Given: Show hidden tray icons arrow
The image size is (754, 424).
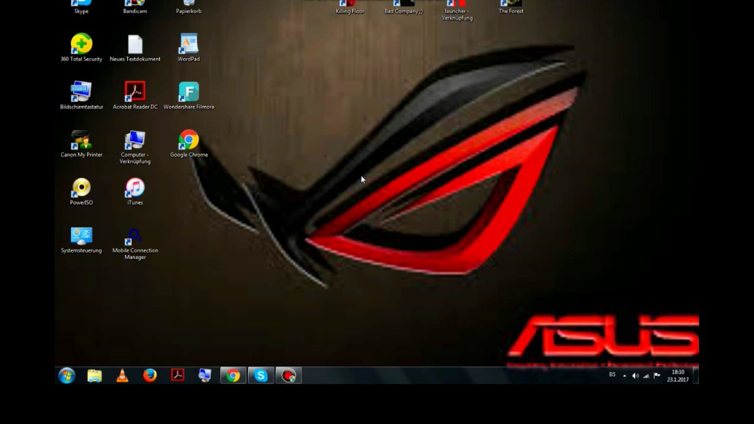Looking at the screenshot, I should pos(624,376).
